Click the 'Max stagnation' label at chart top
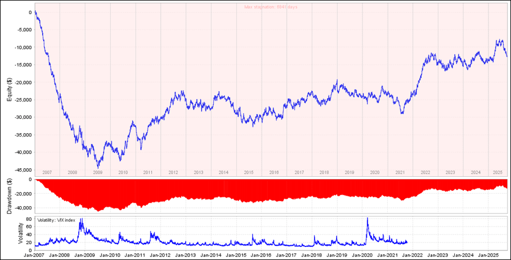 [270, 7]
